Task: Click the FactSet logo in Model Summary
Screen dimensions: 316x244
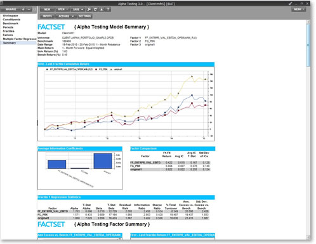Action: tap(51, 27)
